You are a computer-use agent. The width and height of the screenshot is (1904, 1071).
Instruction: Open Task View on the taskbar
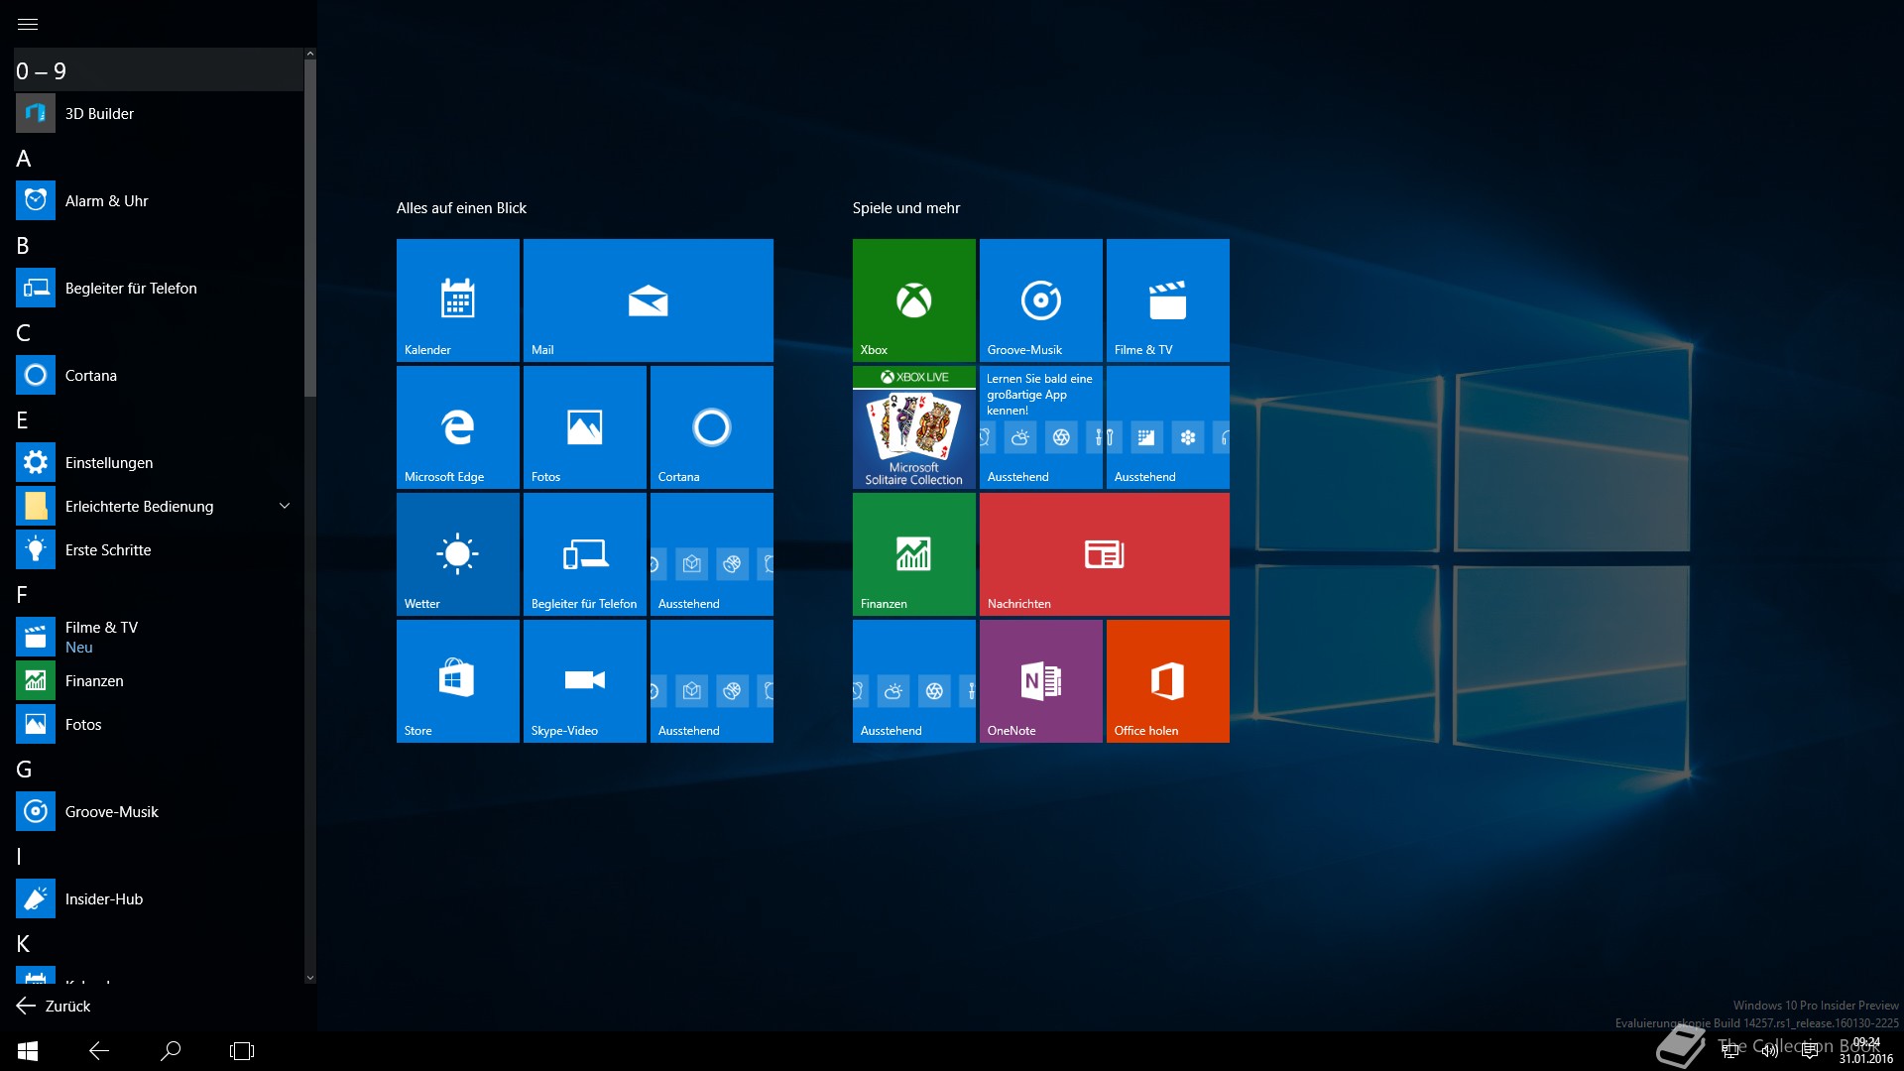click(x=242, y=1051)
